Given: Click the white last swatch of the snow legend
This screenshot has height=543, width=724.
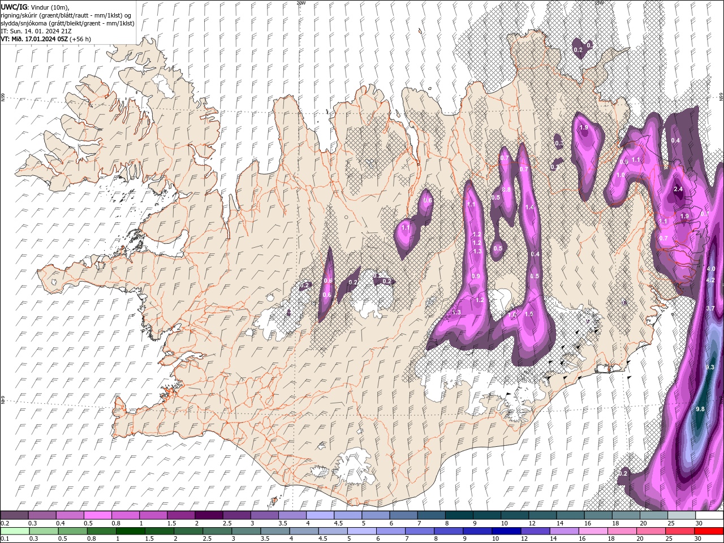Looking at the screenshot, I should (710, 515).
